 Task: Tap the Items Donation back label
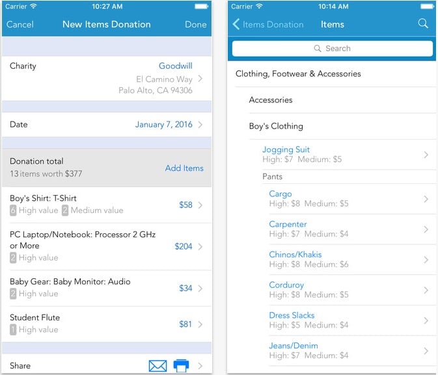tap(273, 25)
